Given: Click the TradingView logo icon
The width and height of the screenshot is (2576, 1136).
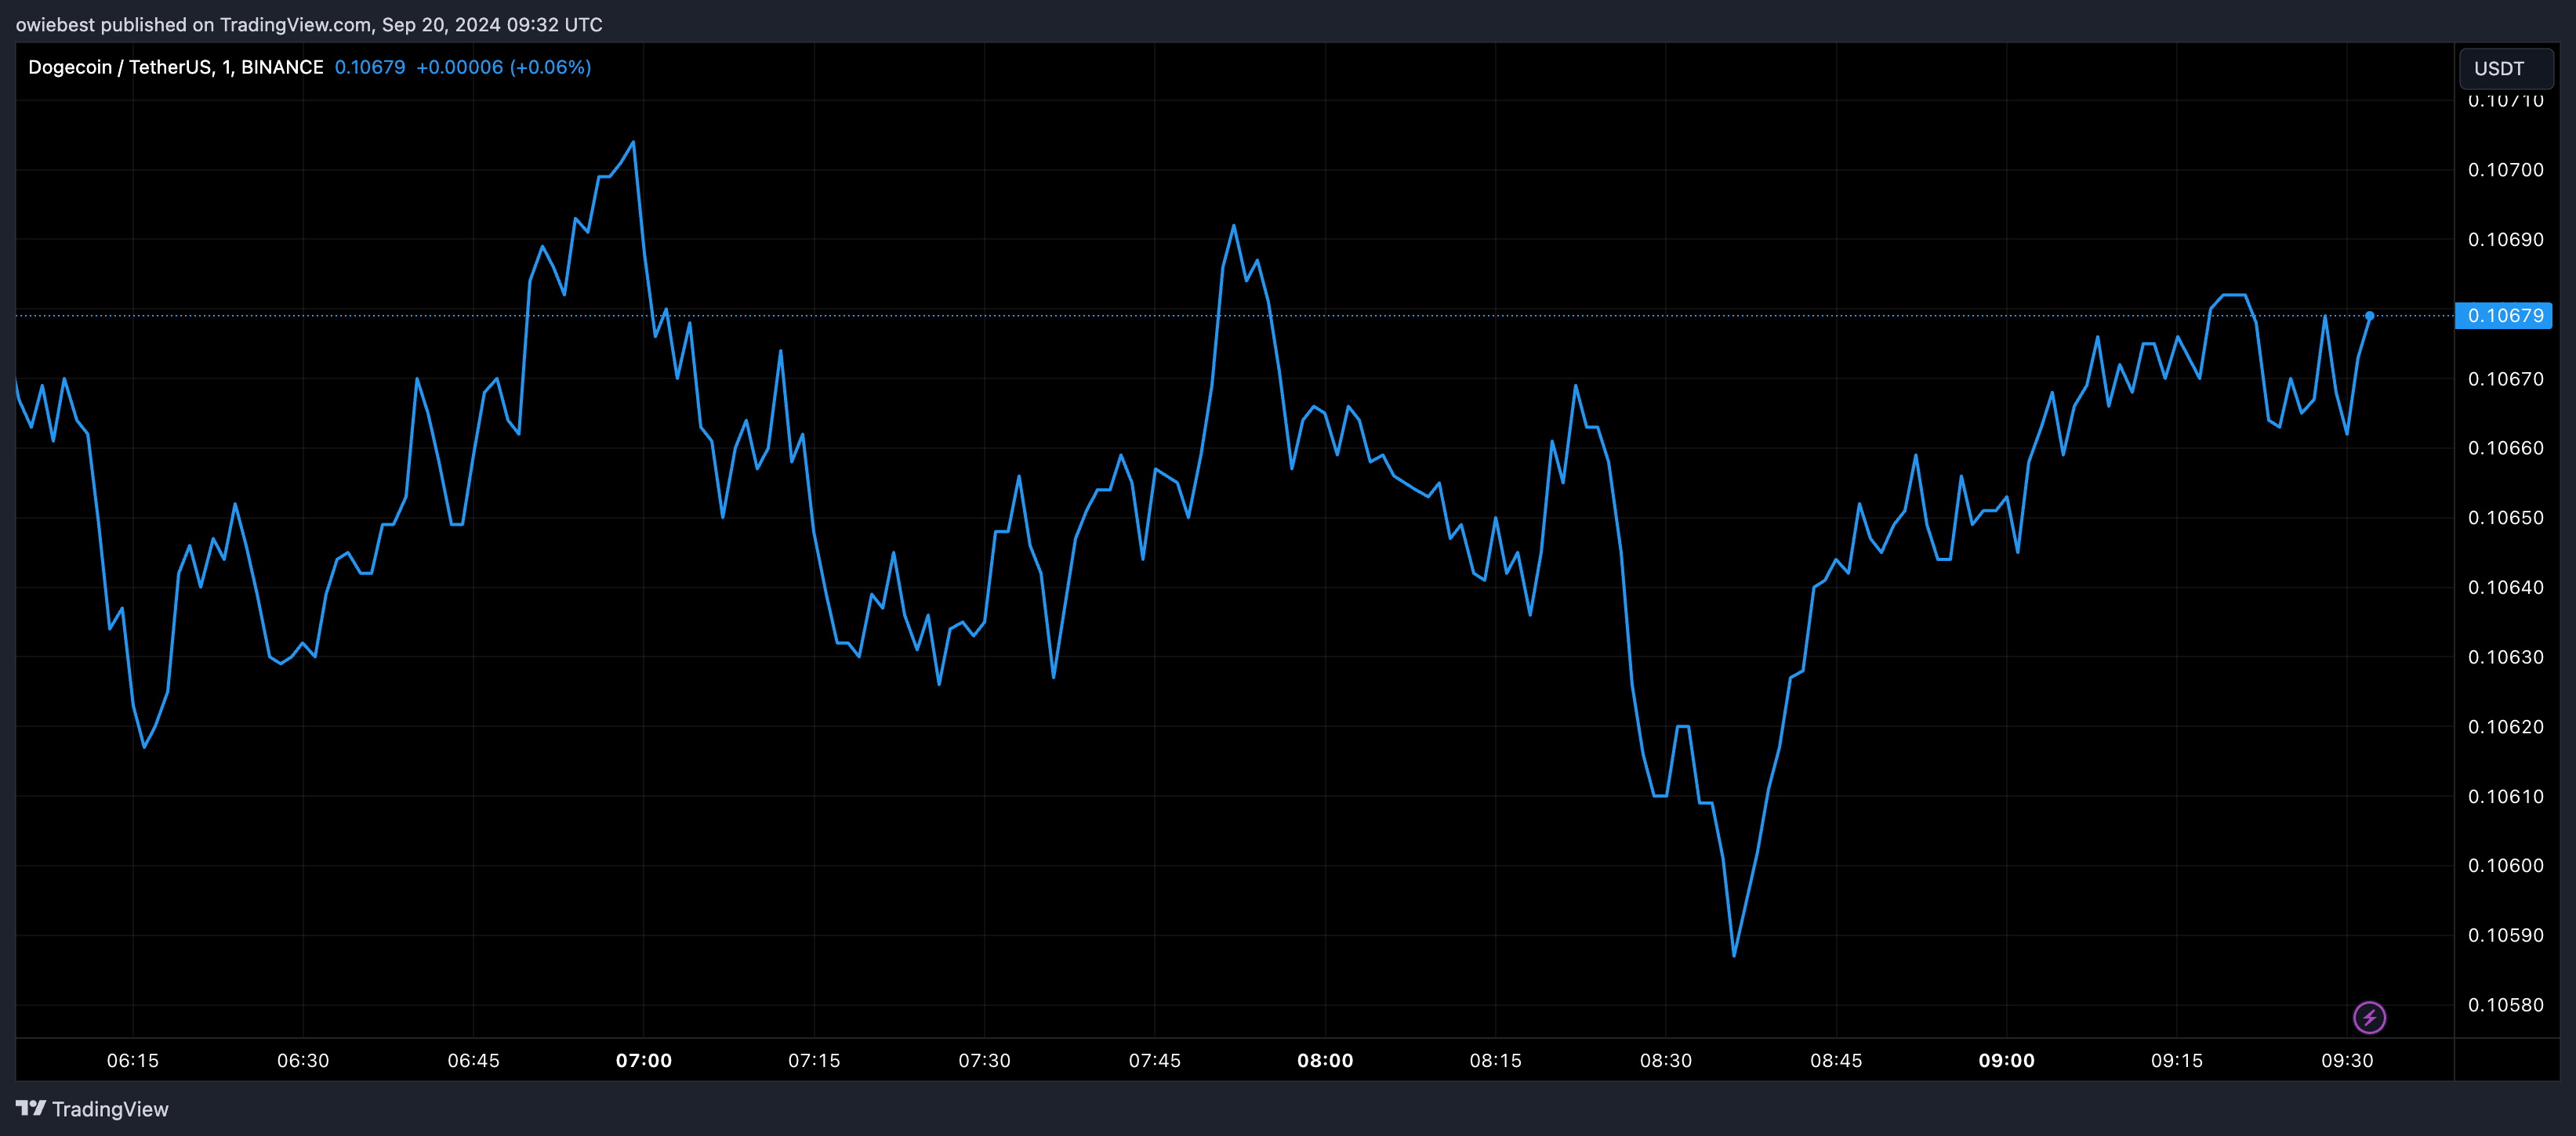Looking at the screenshot, I should point(31,1108).
